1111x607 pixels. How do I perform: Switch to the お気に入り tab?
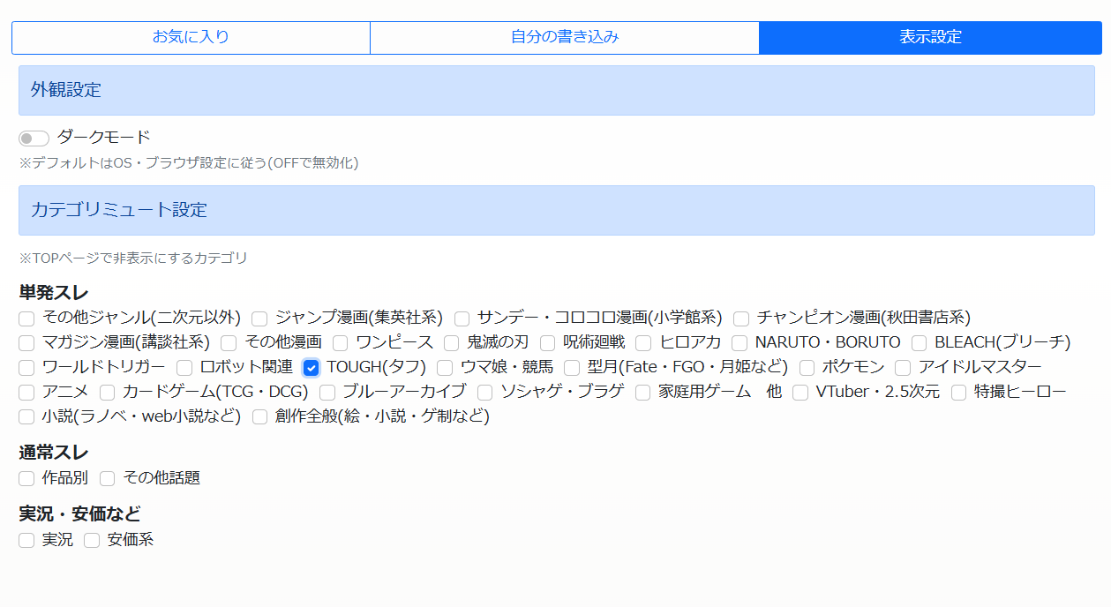pyautogui.click(x=191, y=37)
